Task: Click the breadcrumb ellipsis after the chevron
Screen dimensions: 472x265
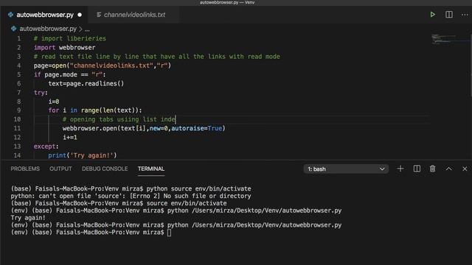Action: pos(87,29)
